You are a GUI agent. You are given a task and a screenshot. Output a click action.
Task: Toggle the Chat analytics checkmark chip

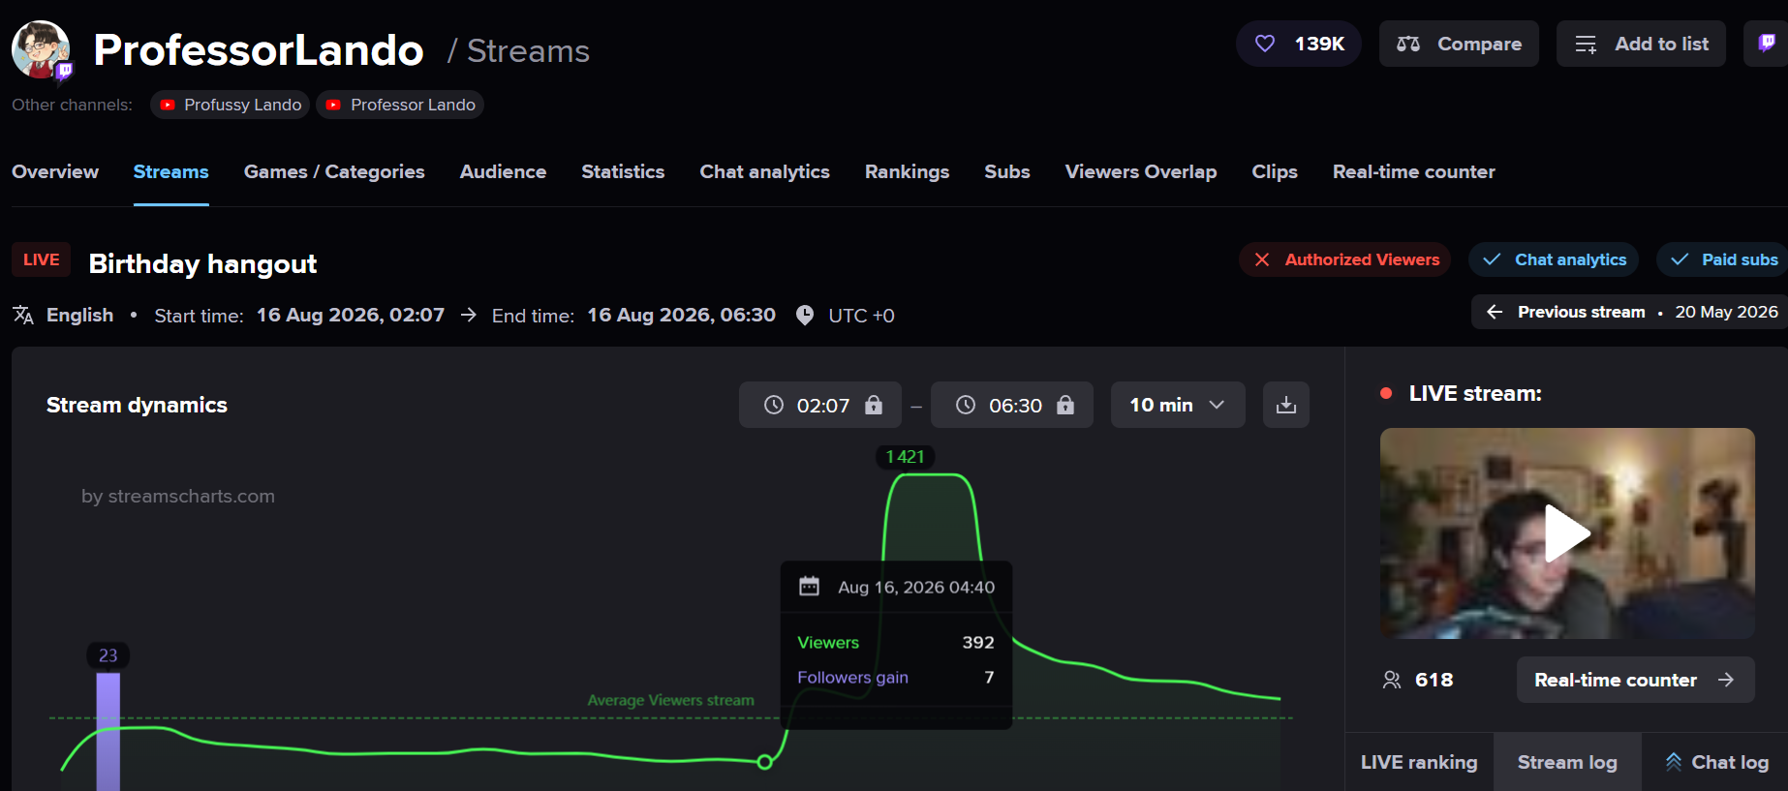click(x=1554, y=259)
